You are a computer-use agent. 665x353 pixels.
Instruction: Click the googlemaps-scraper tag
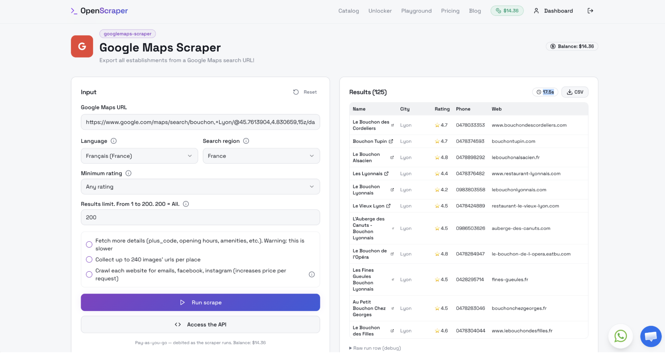(128, 34)
